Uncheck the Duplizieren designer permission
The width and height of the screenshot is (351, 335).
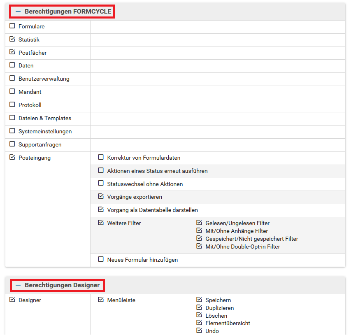[199, 307]
